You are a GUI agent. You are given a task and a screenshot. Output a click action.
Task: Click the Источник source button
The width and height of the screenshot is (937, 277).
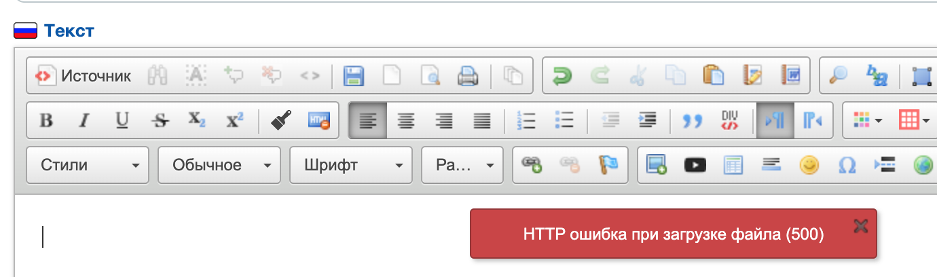pyautogui.click(x=83, y=75)
